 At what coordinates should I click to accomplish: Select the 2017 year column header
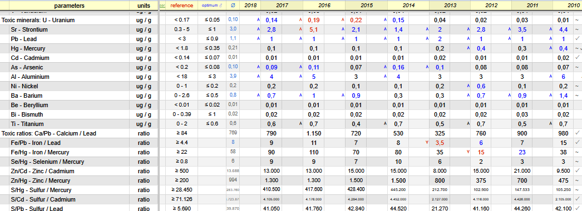pyautogui.click(x=282, y=6)
